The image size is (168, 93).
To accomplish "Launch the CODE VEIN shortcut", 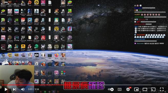I will 43,38.
